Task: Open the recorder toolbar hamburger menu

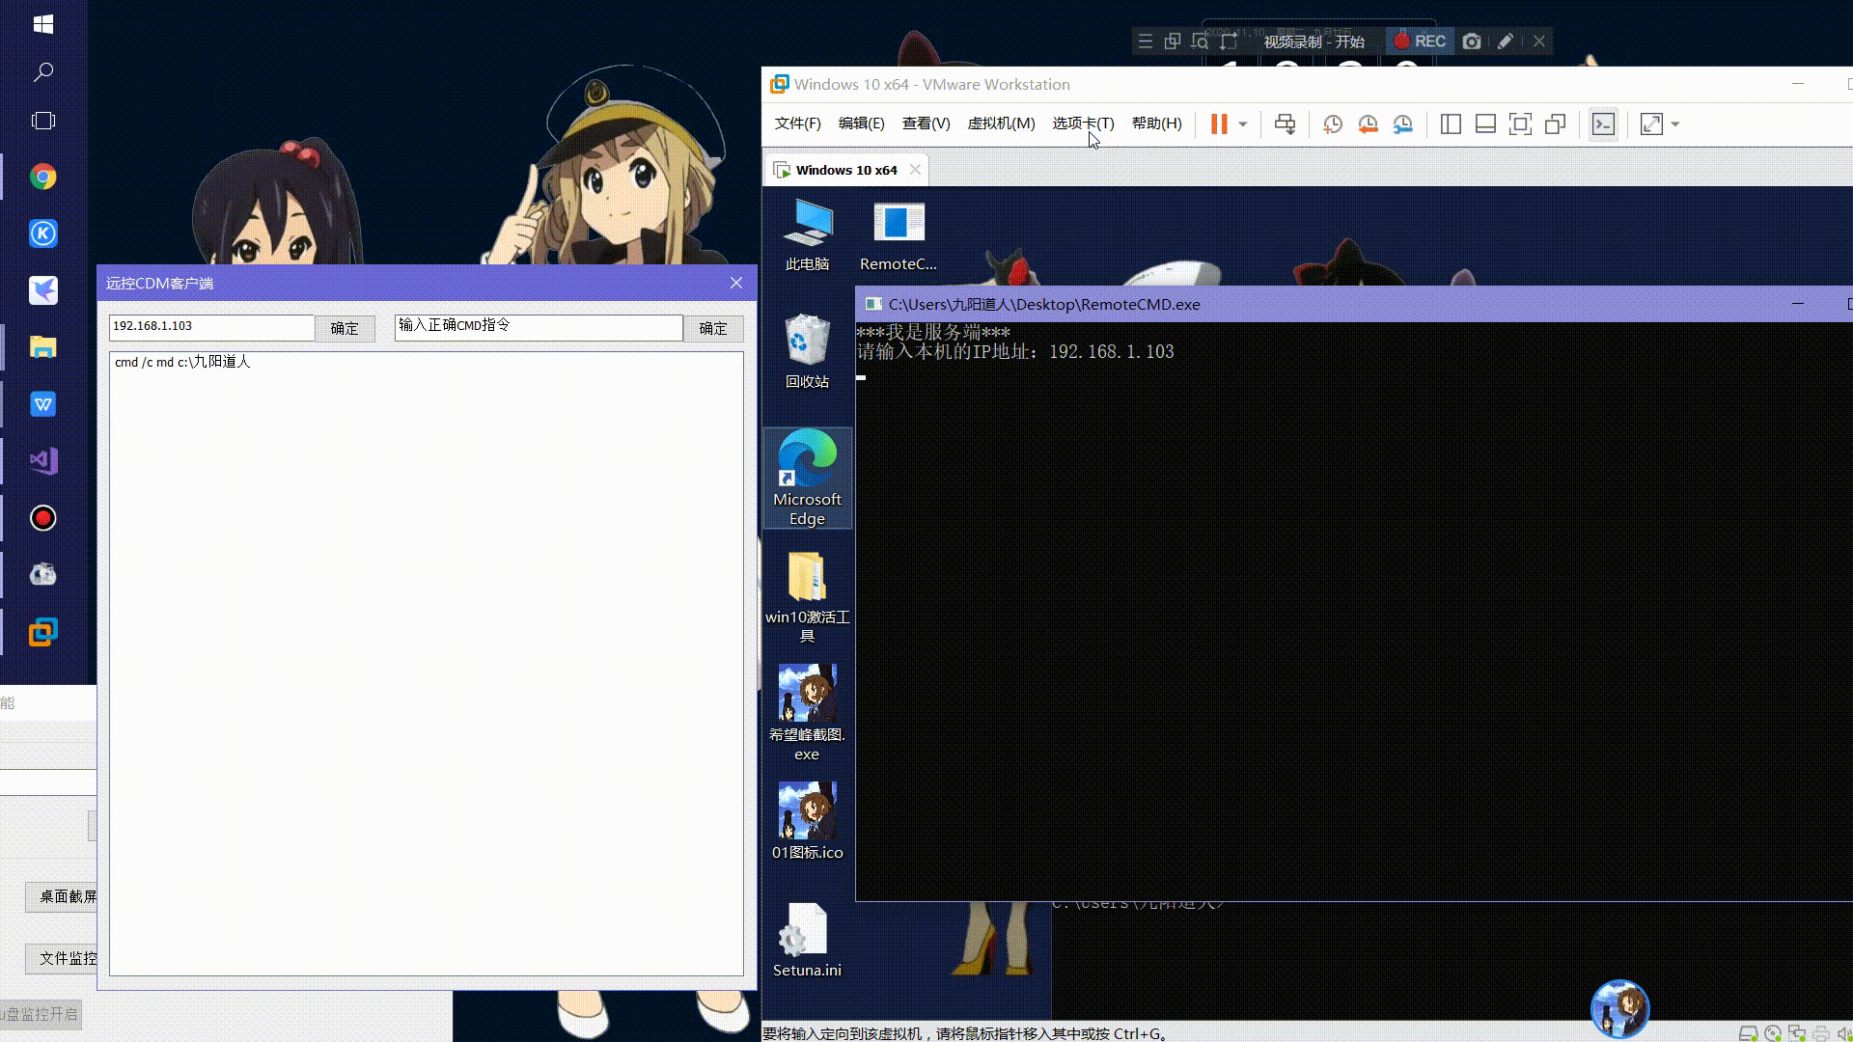Action: [1145, 41]
